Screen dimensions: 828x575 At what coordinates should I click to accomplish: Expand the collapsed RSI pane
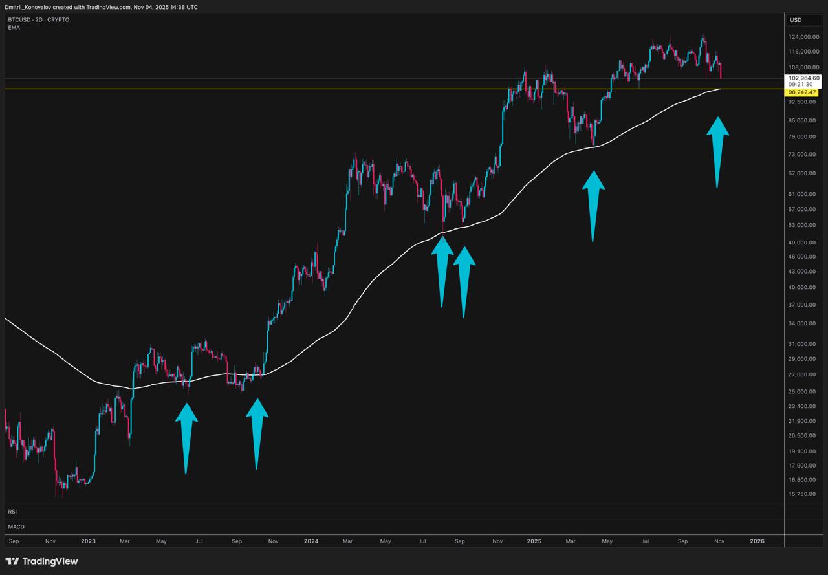pyautogui.click(x=12, y=511)
